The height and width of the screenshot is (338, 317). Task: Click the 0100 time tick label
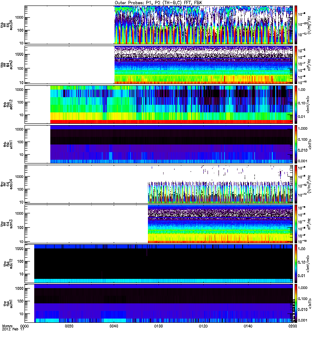pyautogui.click(x=159, y=327)
